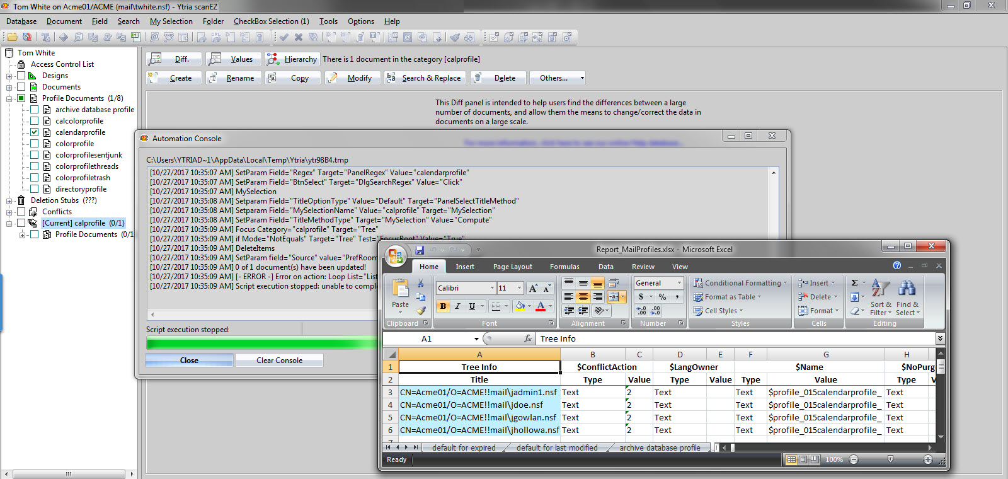This screenshot has height=479, width=1008.
Task: Open the CheckBox Selection (1) menu
Action: (x=272, y=21)
